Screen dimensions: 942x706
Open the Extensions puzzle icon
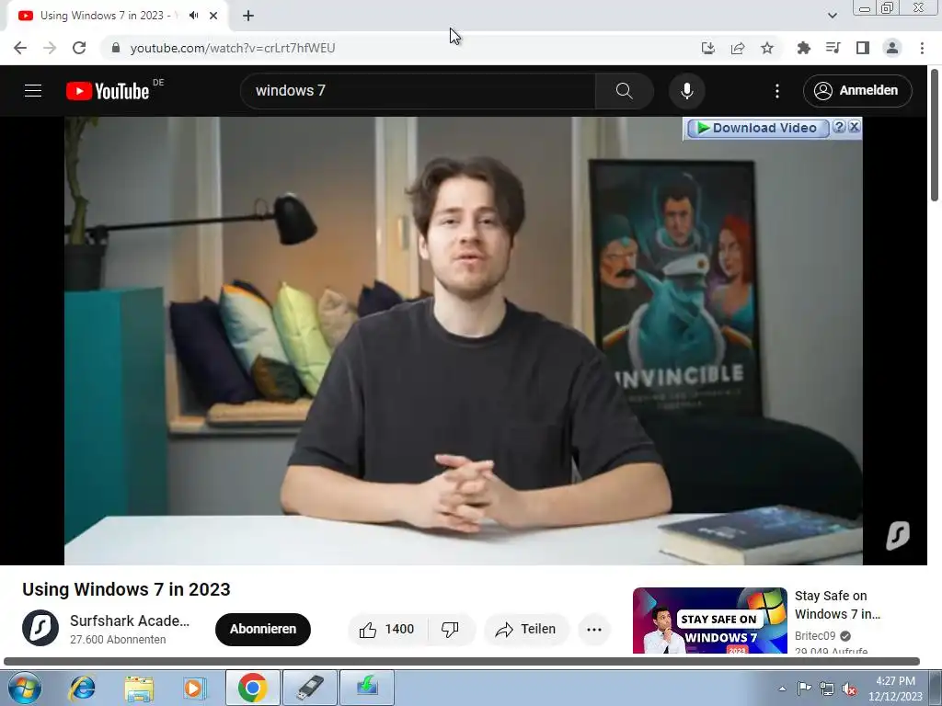(803, 48)
